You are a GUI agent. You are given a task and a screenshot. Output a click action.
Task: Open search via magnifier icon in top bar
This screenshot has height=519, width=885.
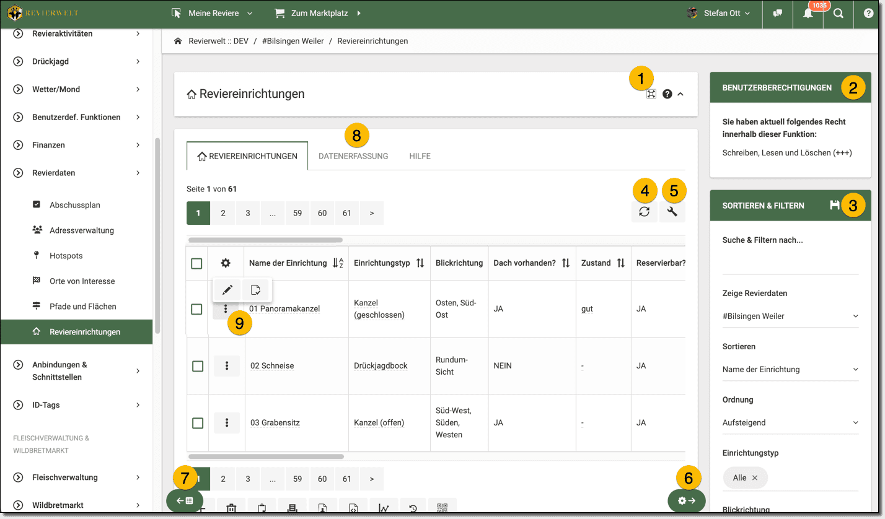tap(838, 13)
